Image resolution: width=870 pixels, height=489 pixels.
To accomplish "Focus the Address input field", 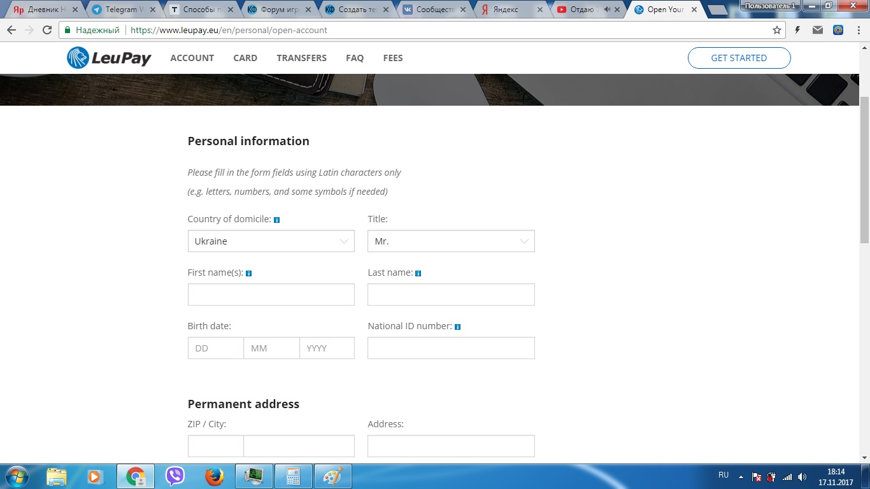I will (x=451, y=446).
